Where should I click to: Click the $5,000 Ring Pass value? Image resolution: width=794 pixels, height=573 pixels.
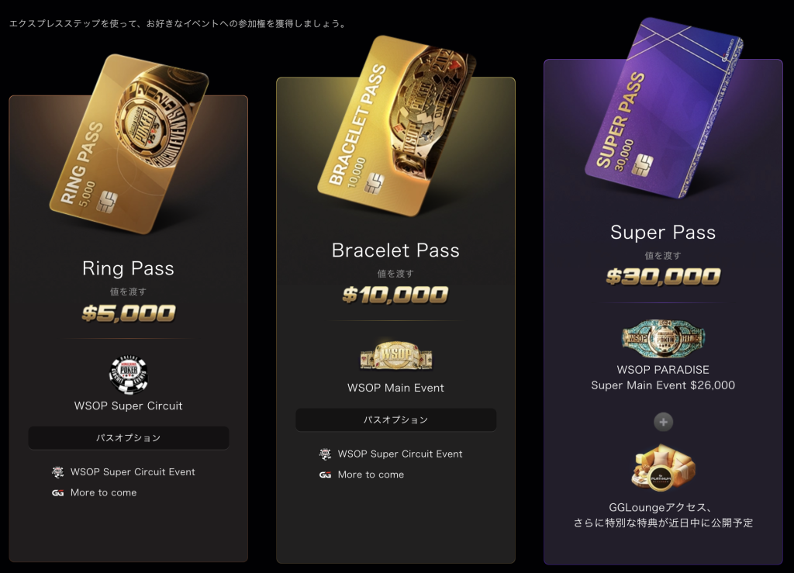click(x=129, y=312)
